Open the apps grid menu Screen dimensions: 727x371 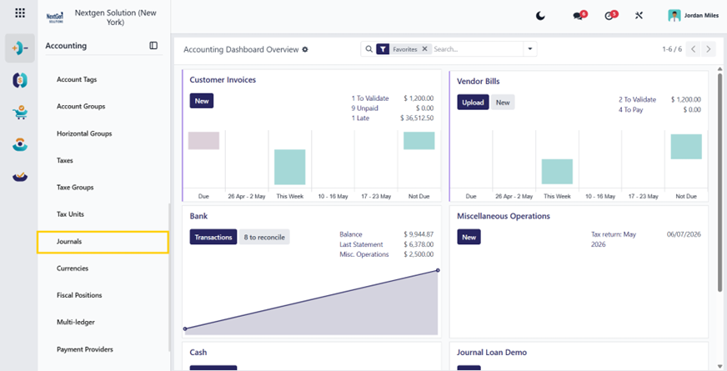pos(20,13)
